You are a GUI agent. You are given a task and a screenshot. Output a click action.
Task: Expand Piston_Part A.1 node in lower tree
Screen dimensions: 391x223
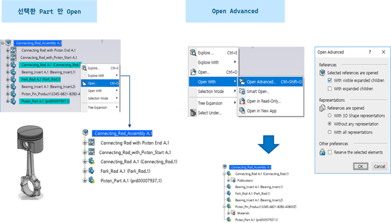(85, 180)
